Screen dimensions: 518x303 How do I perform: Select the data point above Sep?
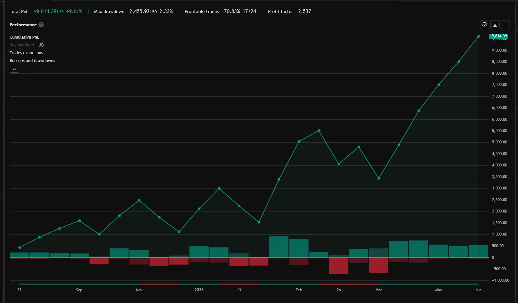(79, 221)
